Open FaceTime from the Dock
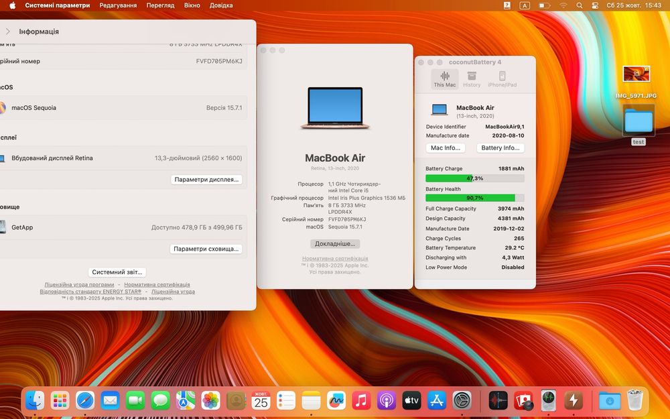The height and width of the screenshot is (419, 670). 135,401
